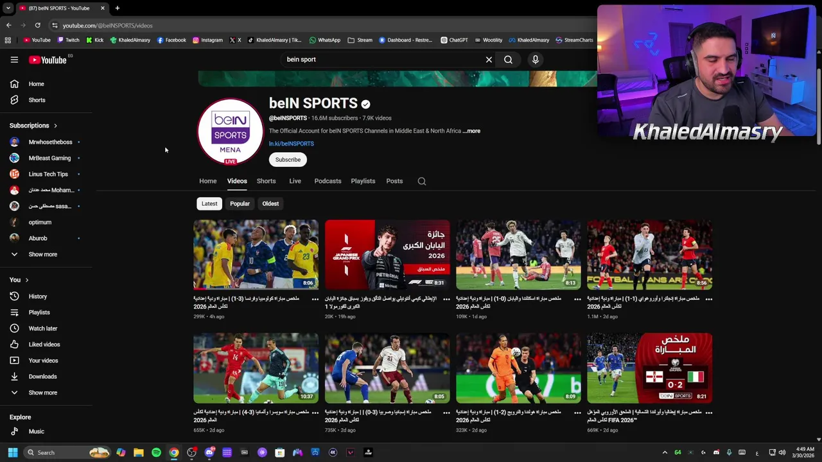This screenshot has height=462, width=822.
Task: Open a new browser tab with plus button
Action: [118, 8]
